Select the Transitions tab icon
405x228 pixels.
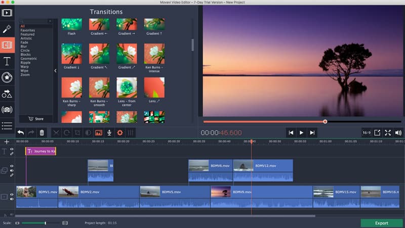7,45
